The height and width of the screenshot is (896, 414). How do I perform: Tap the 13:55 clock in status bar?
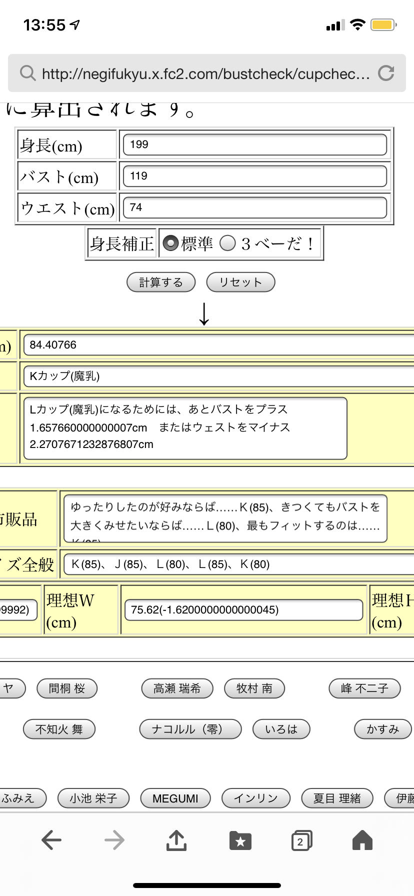pyautogui.click(x=45, y=25)
